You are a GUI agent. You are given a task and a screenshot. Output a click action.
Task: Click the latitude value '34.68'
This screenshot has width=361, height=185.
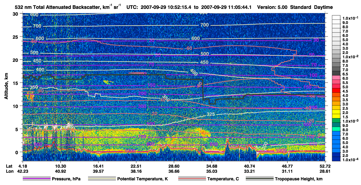[x=211, y=166]
